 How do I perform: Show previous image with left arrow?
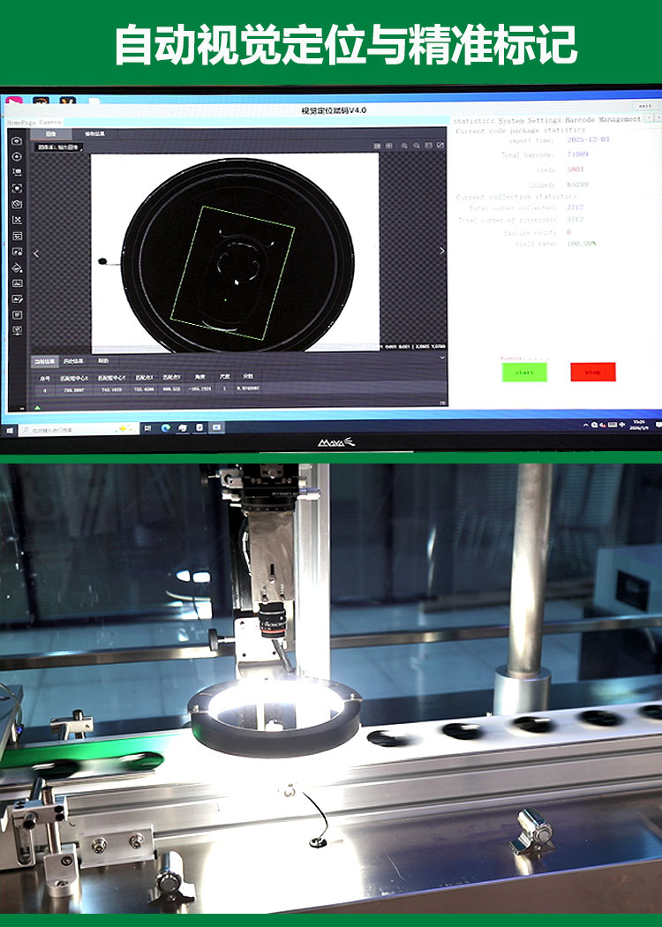click(36, 253)
